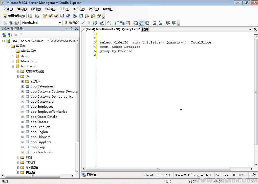Open the Northwind database dropdown
The width and height of the screenshot is (258, 184).
pyautogui.click(x=60, y=23)
